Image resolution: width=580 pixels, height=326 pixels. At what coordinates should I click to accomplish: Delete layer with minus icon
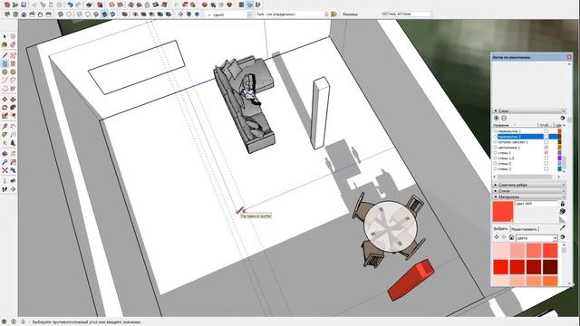coord(504,118)
